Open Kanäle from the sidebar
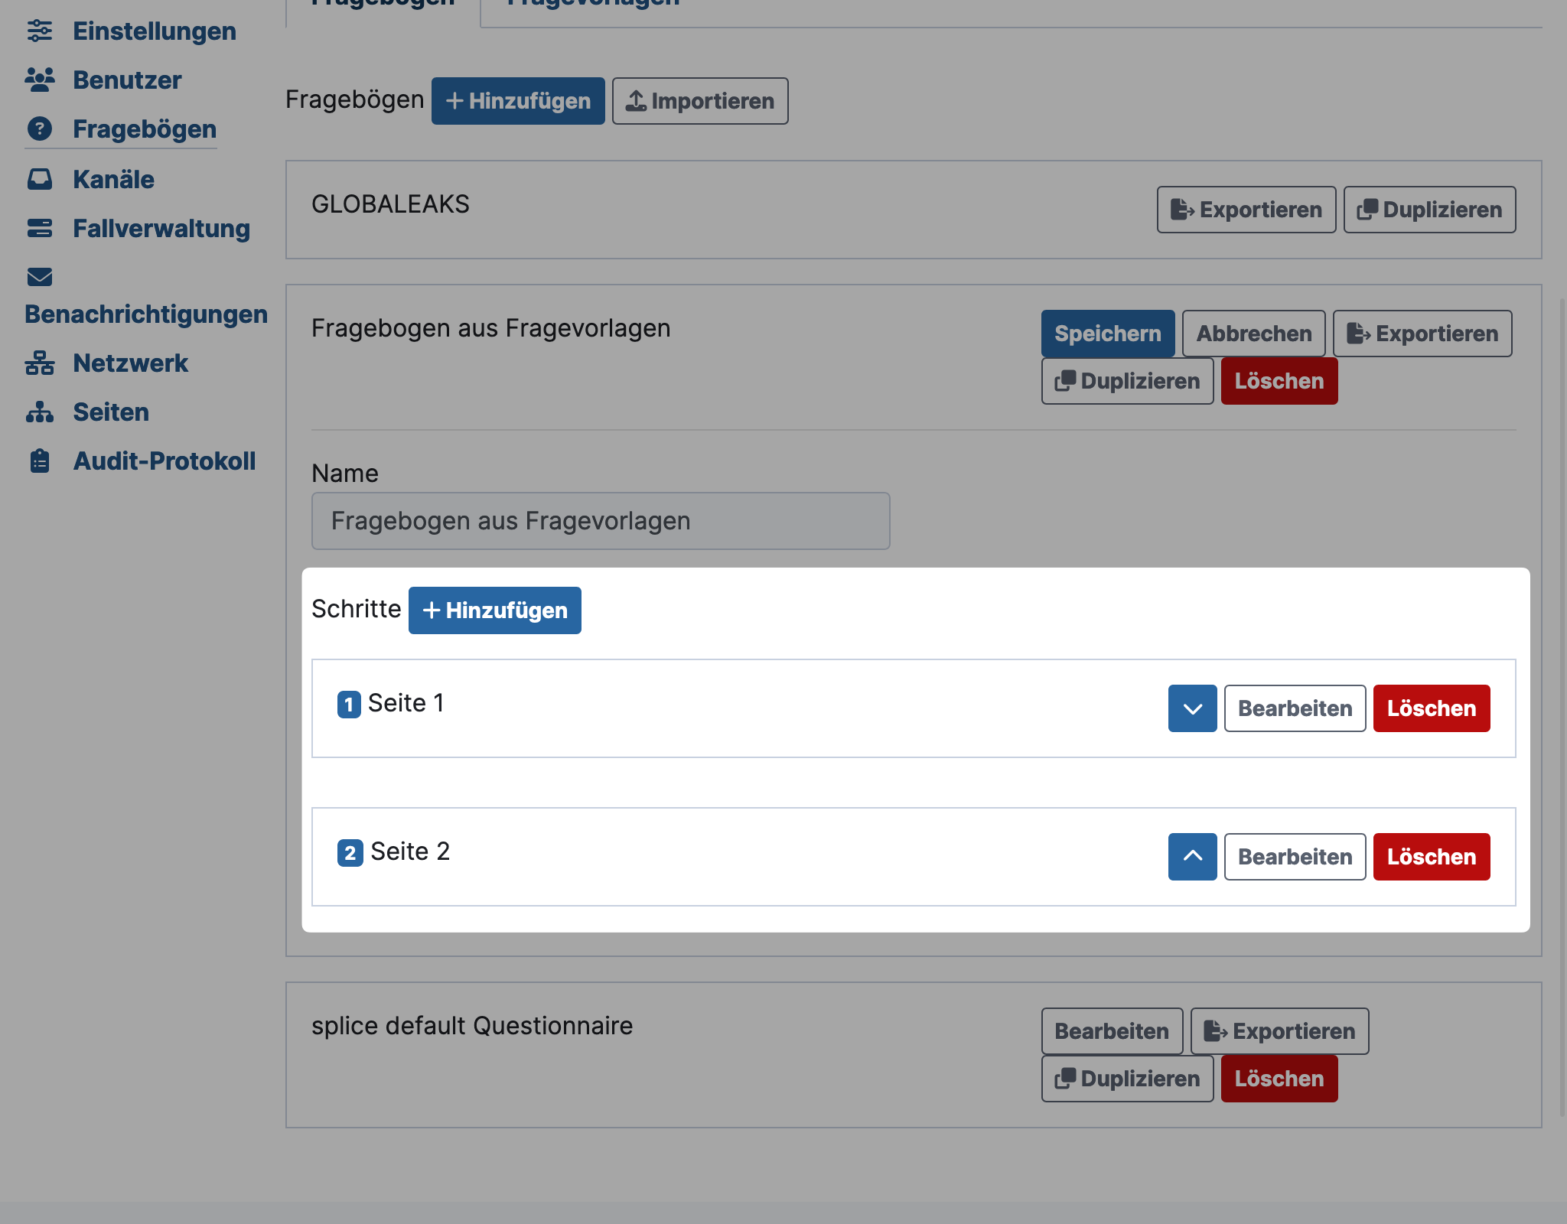Viewport: 1567px width, 1224px height. coord(113,180)
